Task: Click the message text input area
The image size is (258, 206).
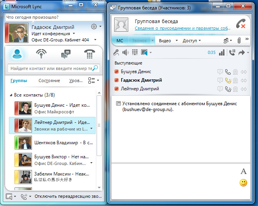Action: 175,181
